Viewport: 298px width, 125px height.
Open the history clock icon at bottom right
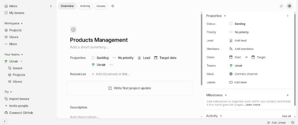293,123
